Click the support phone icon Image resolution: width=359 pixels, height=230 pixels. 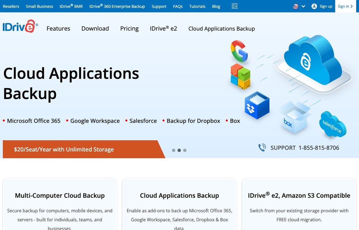[x=262, y=147]
